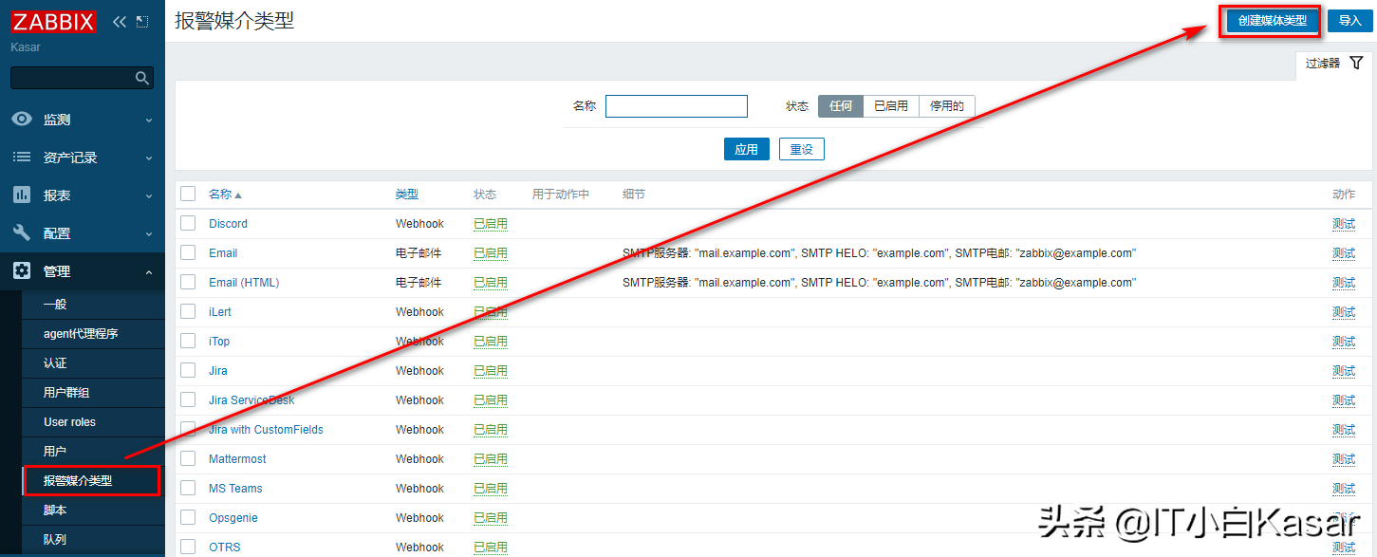Viewport: 1377px width, 557px height.
Task: Click the eye icon for 监测
Action: 22,120
